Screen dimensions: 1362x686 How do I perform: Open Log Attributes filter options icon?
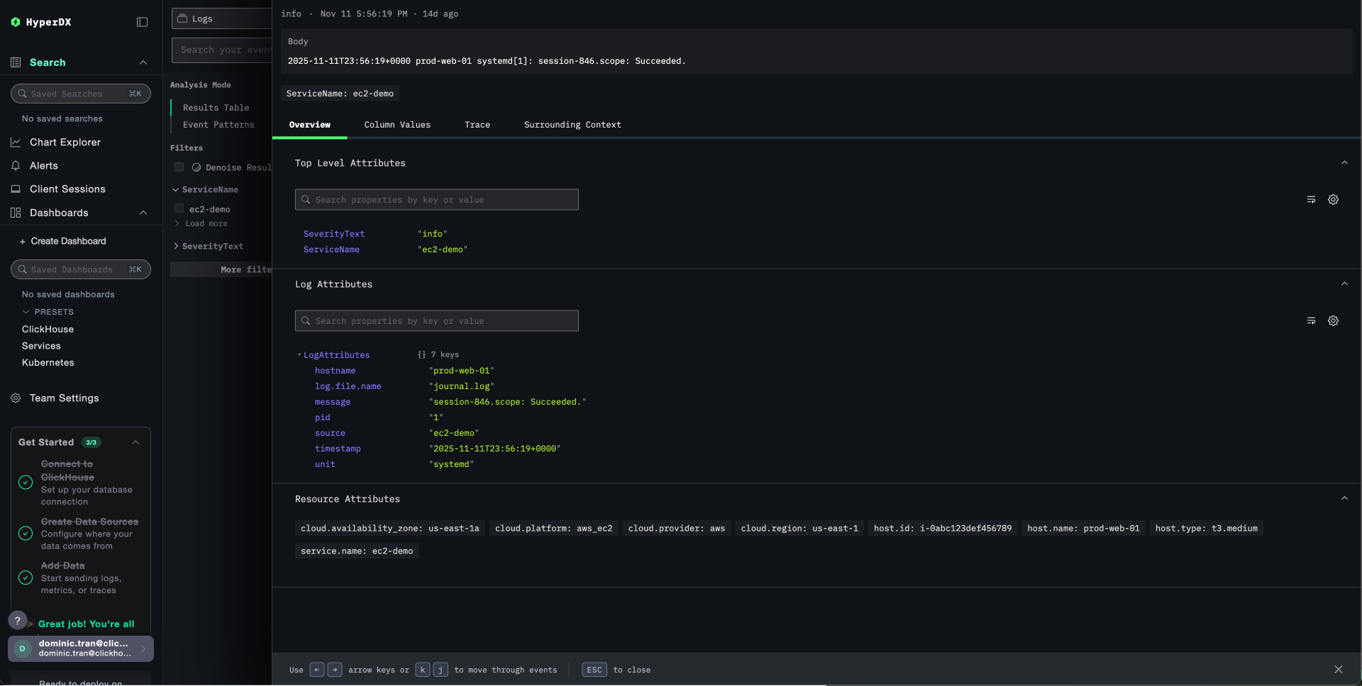point(1311,320)
